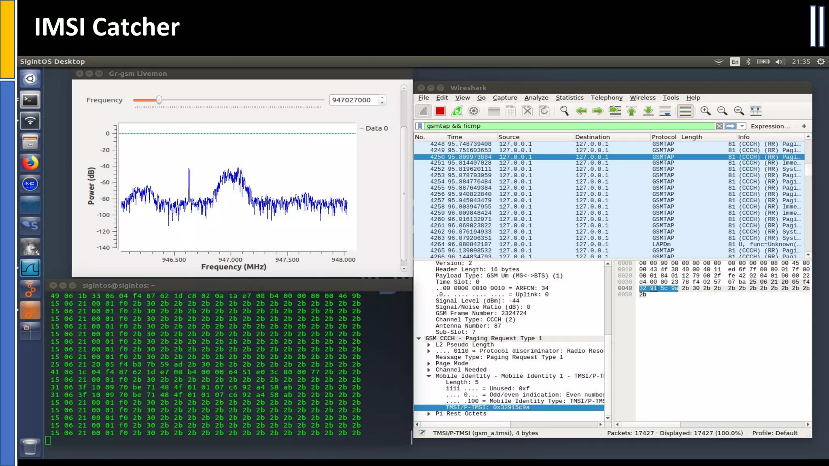This screenshot has height=466, width=829.
Task: Zoom in Wireshark text
Action: coord(706,111)
